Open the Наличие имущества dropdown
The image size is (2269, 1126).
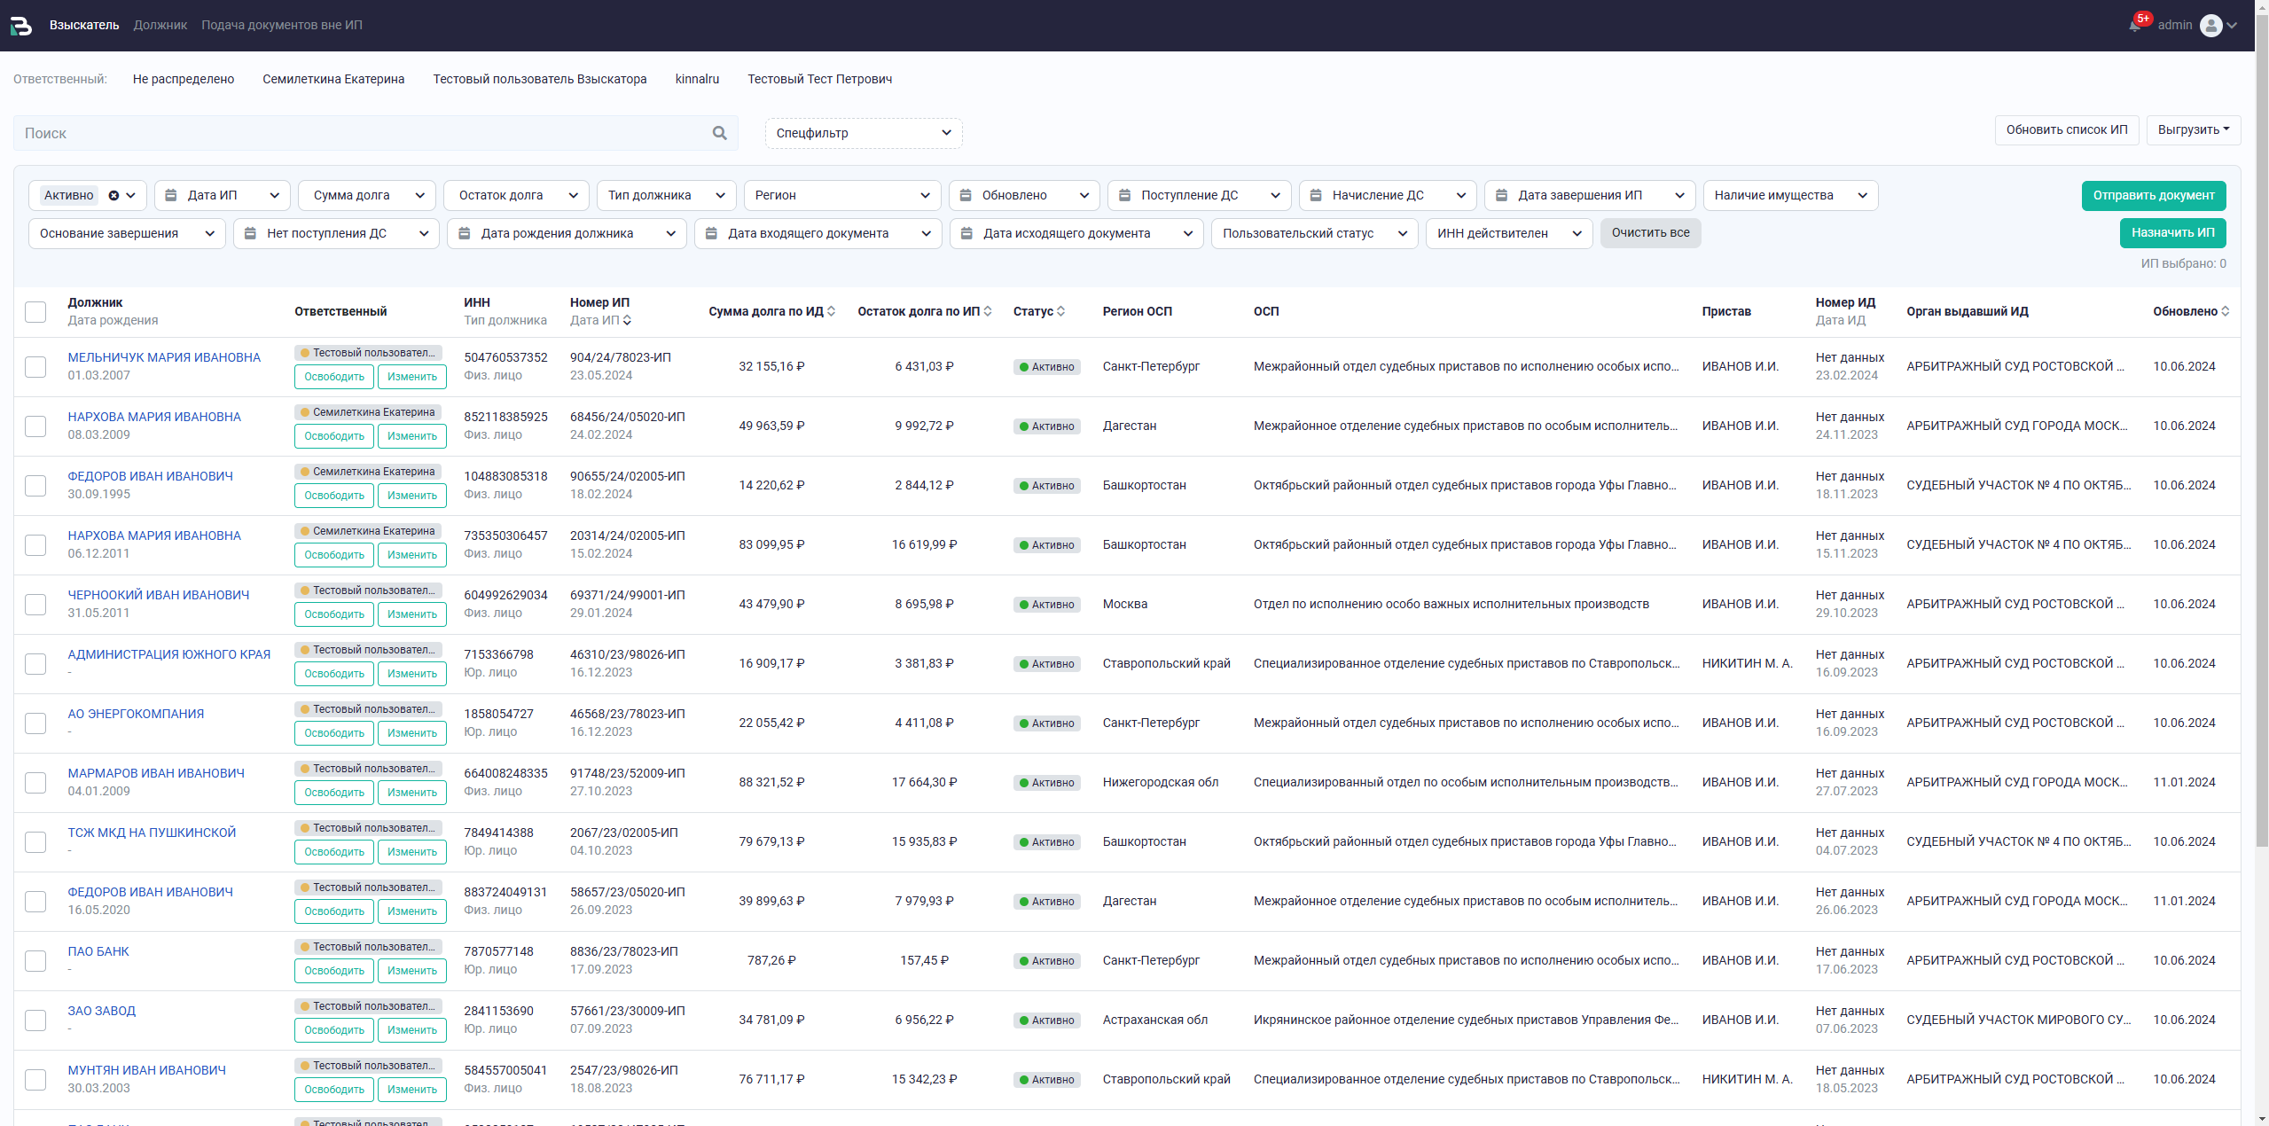point(1790,195)
